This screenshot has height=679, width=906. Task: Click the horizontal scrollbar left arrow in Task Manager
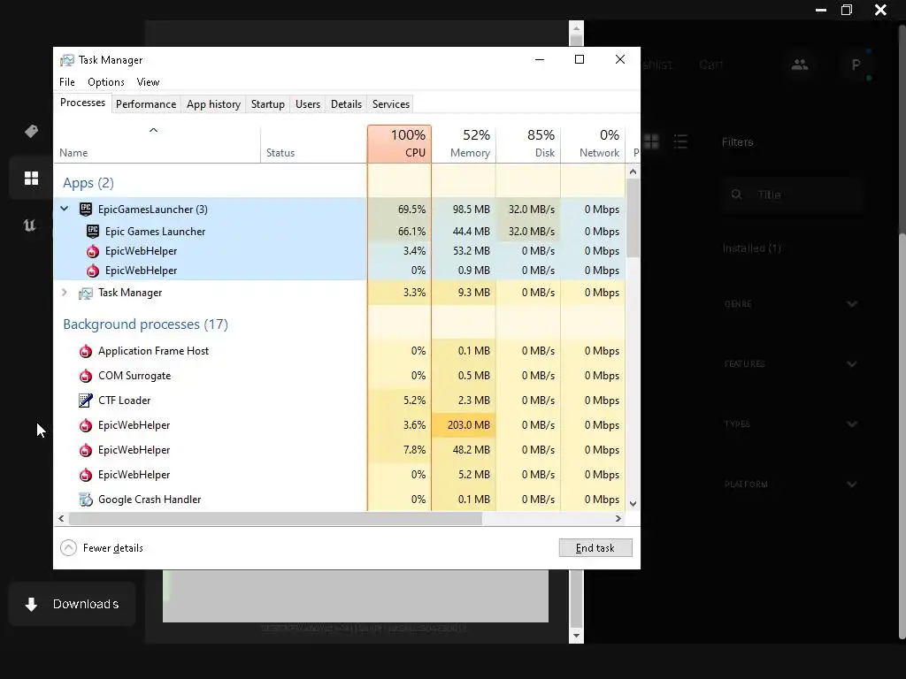point(61,518)
